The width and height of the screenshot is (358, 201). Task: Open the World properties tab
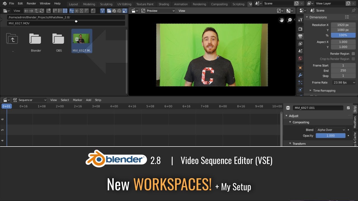(300, 58)
